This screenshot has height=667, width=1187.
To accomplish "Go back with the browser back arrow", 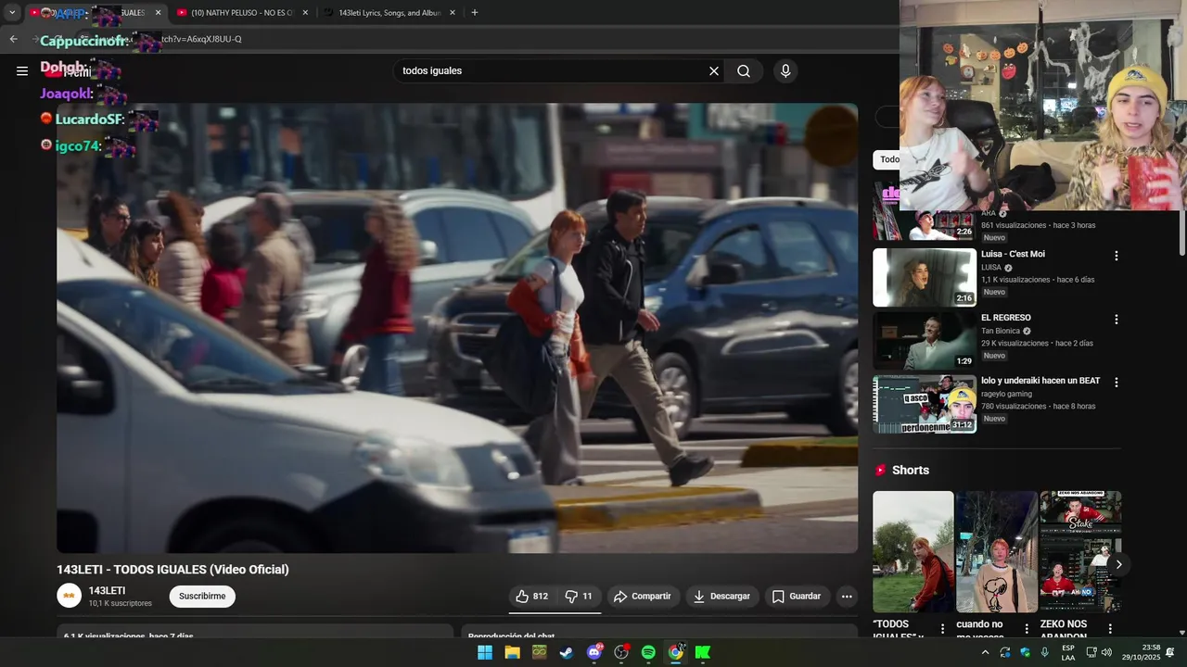I will [13, 39].
